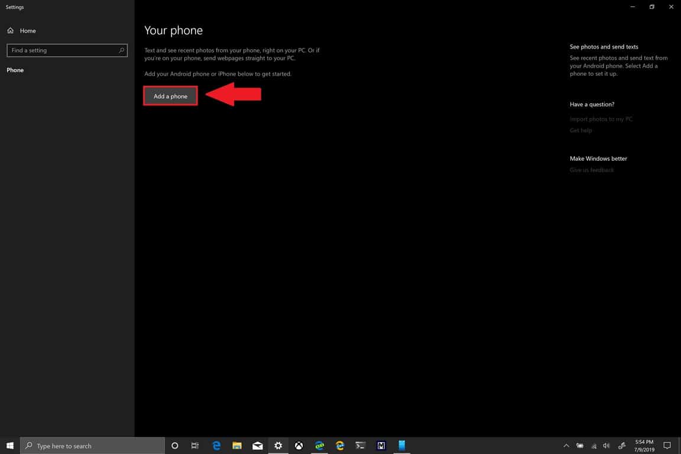Expand the hidden system tray icons
681x454 pixels.
[x=566, y=446]
